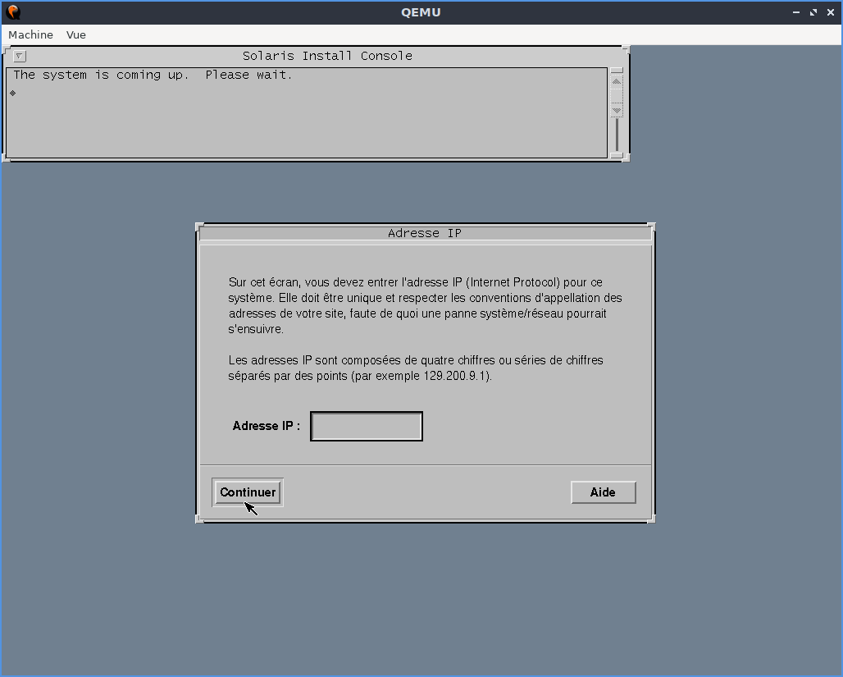Focus the Adresse IP input field
This screenshot has width=843, height=677.
pos(367,426)
